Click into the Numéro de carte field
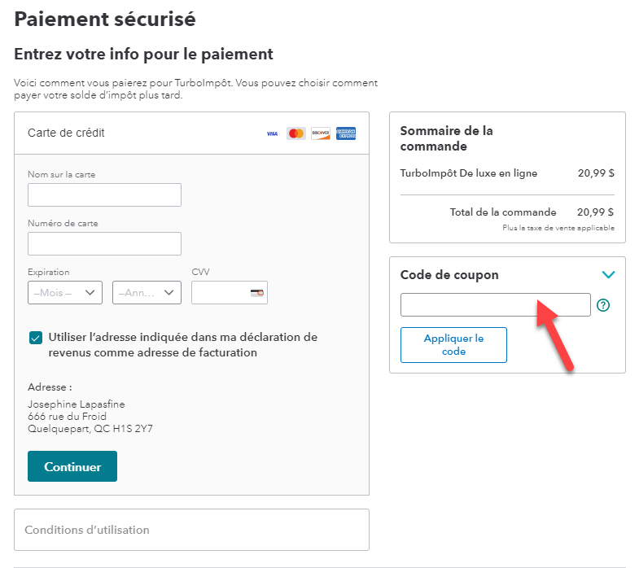The width and height of the screenshot is (639, 568). 104,244
